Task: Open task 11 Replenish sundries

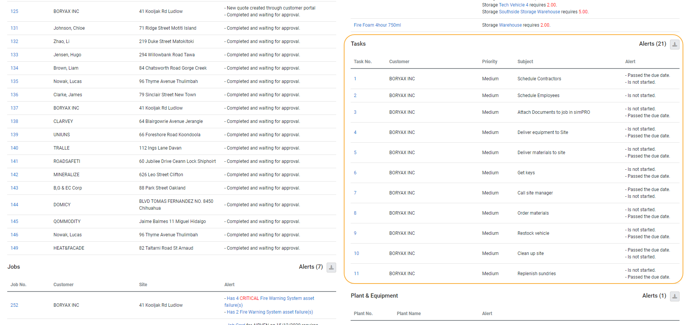Action: point(356,274)
